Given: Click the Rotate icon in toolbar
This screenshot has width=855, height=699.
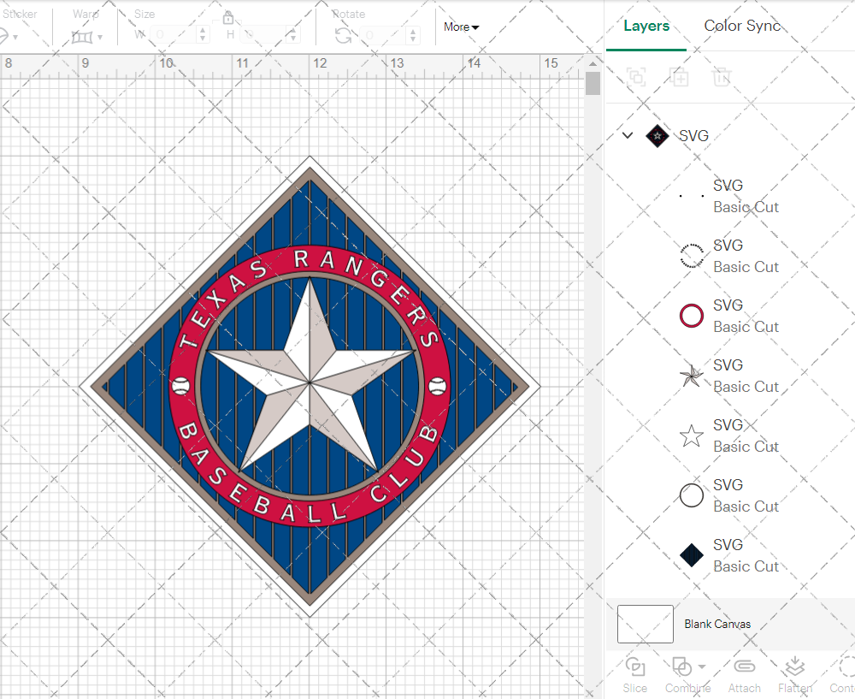Looking at the screenshot, I should tap(343, 35).
